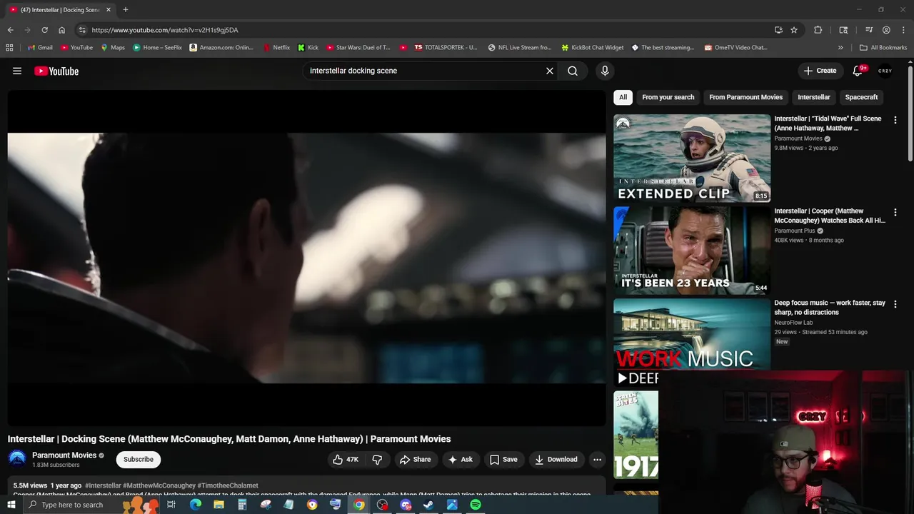Open more actions under the video
This screenshot has width=914, height=514.
pos(598,460)
